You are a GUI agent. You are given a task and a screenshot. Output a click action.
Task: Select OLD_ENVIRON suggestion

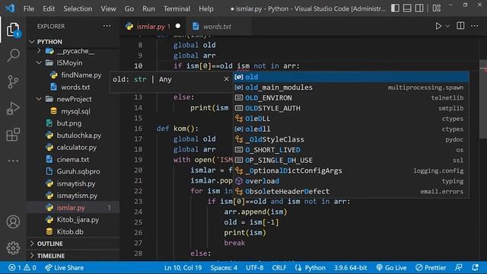coord(351,98)
